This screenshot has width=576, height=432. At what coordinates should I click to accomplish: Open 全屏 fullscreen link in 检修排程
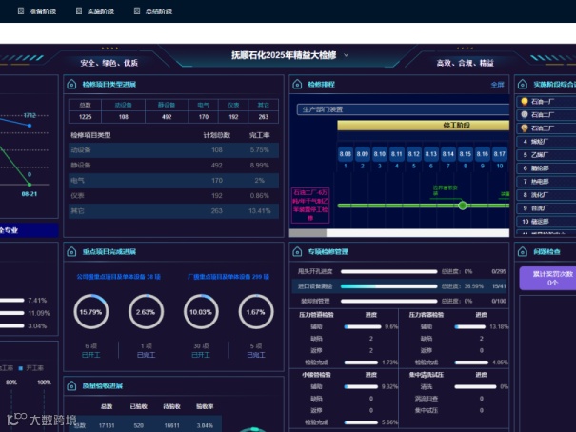pyautogui.click(x=497, y=85)
